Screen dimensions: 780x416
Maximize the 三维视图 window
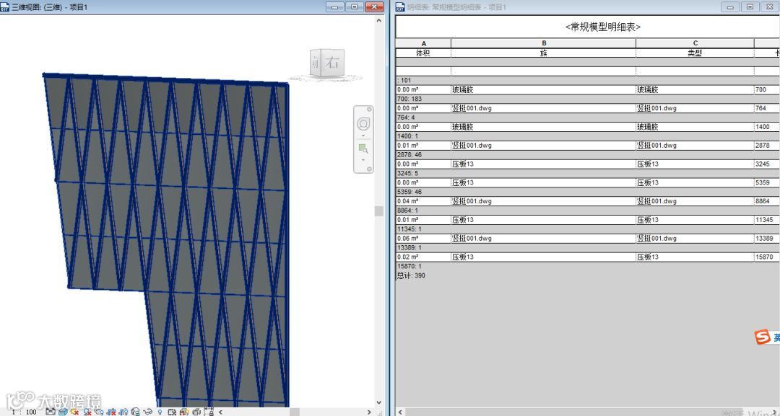(354, 7)
